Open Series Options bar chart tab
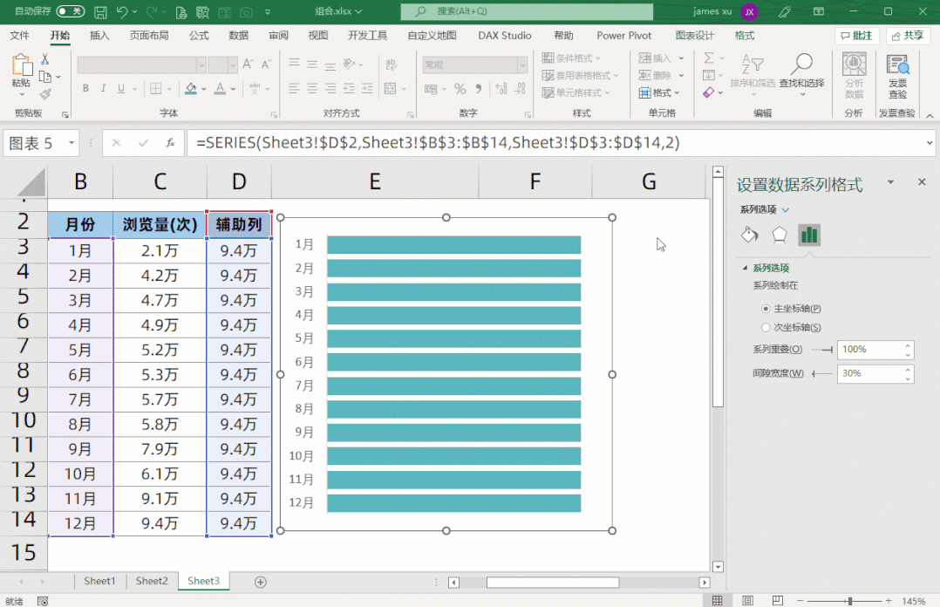940x607 pixels. click(x=809, y=235)
